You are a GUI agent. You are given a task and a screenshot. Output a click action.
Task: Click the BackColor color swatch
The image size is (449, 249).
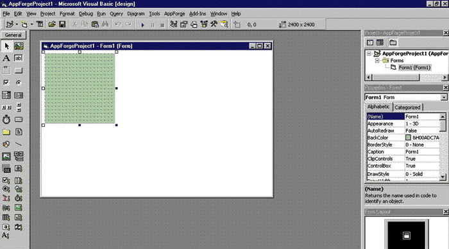[x=408, y=138]
